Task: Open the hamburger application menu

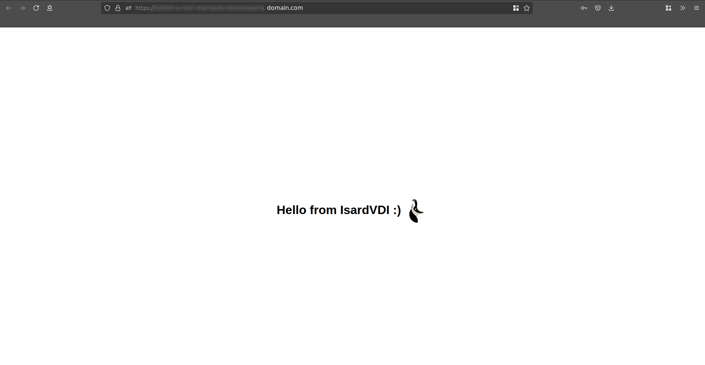Action: [697, 8]
